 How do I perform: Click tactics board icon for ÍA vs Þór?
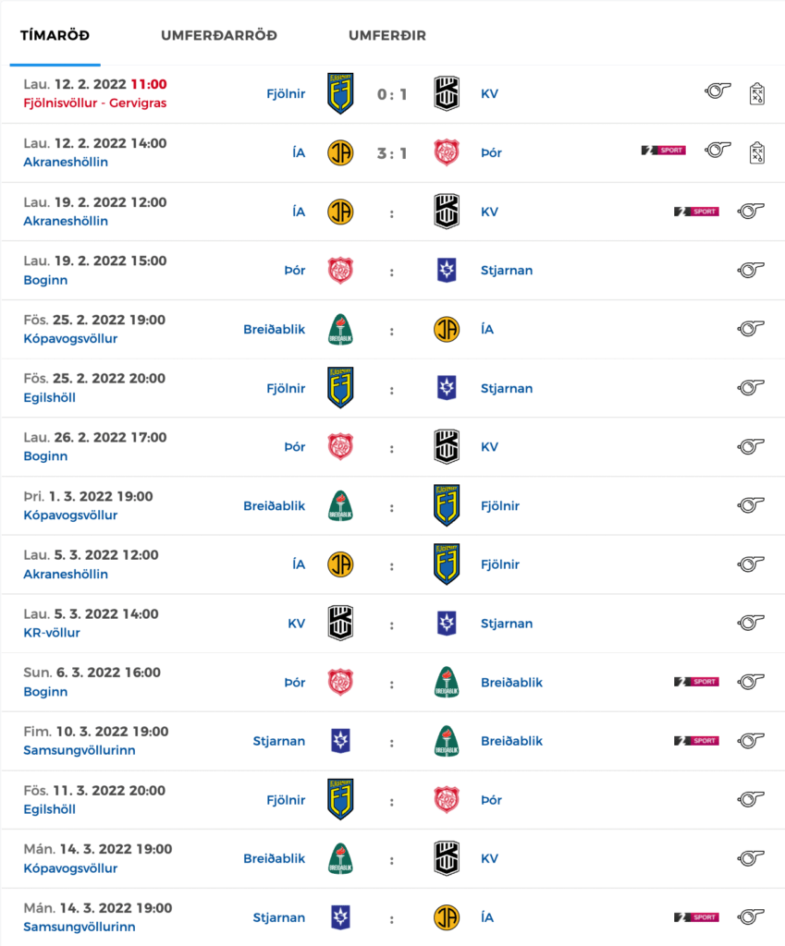click(x=756, y=152)
